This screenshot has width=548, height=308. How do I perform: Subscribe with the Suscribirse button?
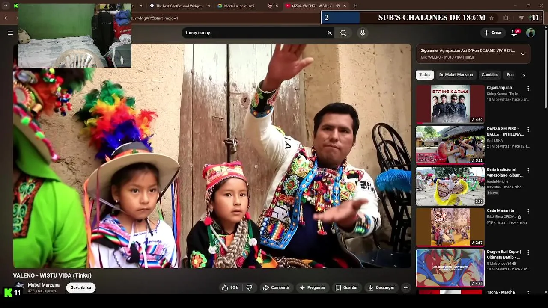(81, 288)
